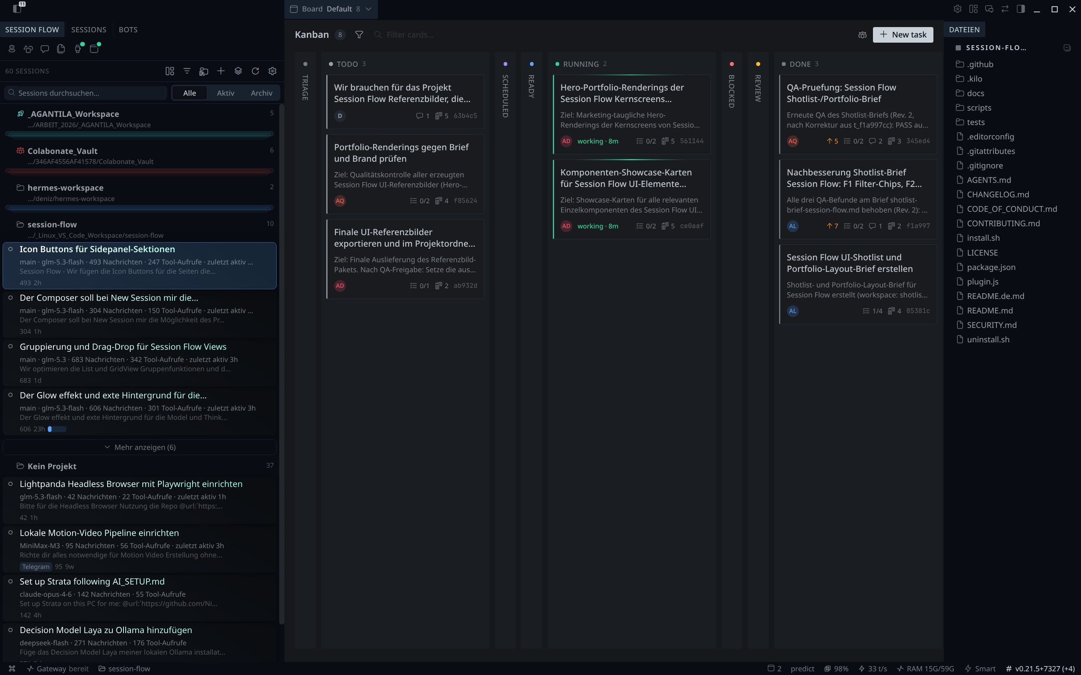1081x675 pixels.
Task: Click the copy files icon in sidepanel toolbar
Action: click(61, 49)
